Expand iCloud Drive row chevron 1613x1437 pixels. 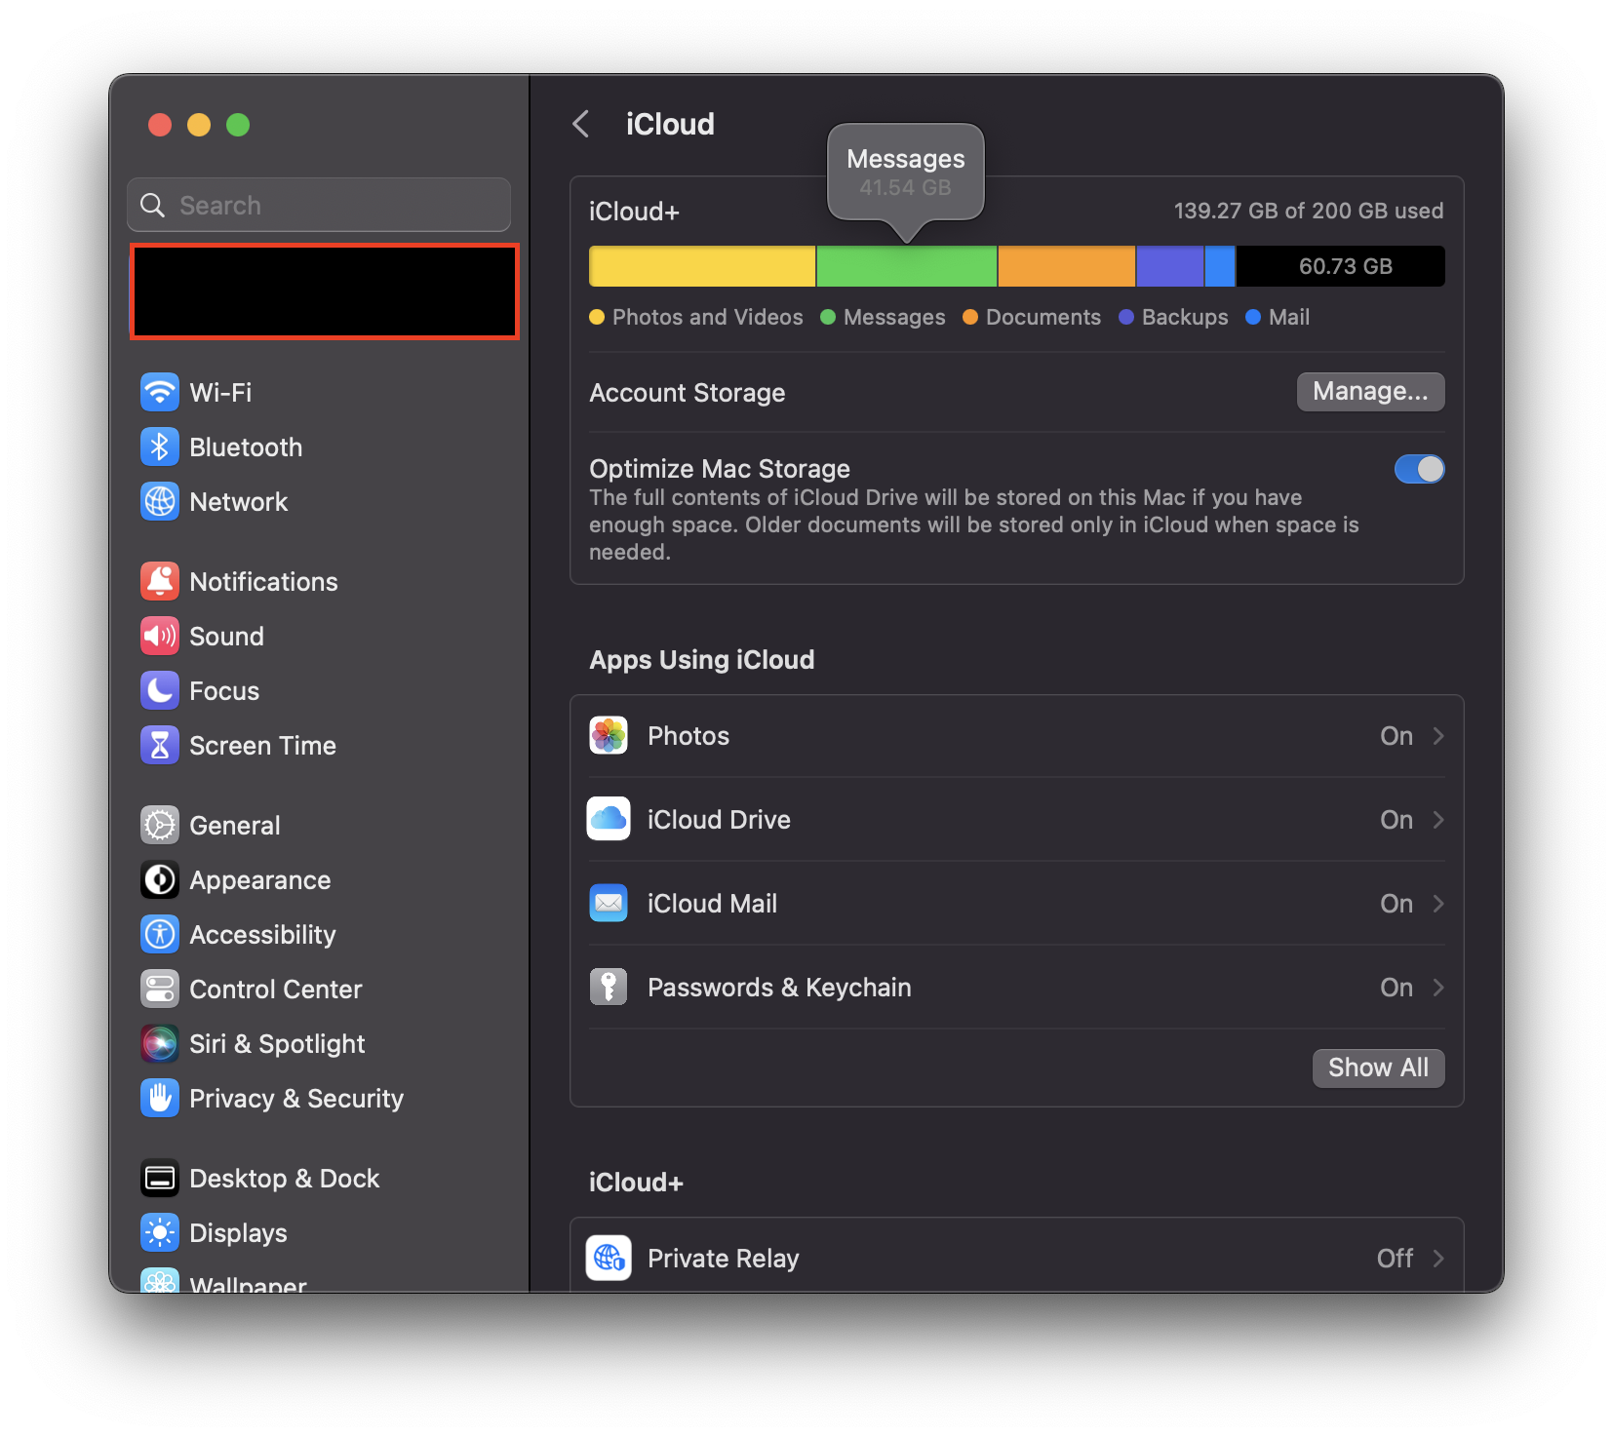pos(1438,820)
